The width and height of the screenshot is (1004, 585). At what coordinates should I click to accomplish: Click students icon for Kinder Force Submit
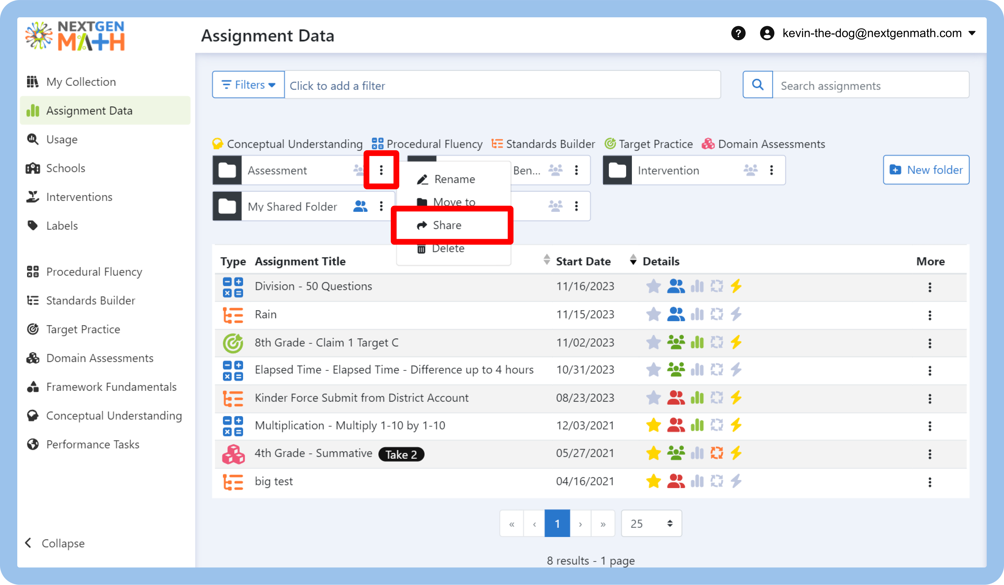coord(676,398)
